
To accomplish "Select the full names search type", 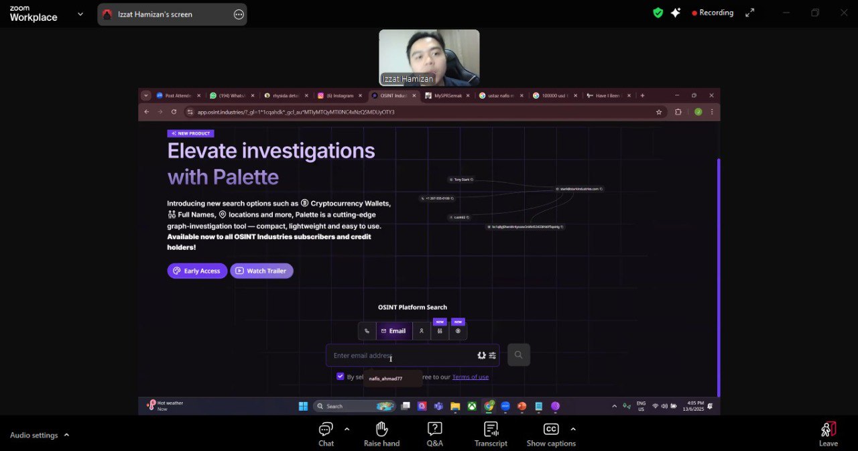I will (440, 331).
